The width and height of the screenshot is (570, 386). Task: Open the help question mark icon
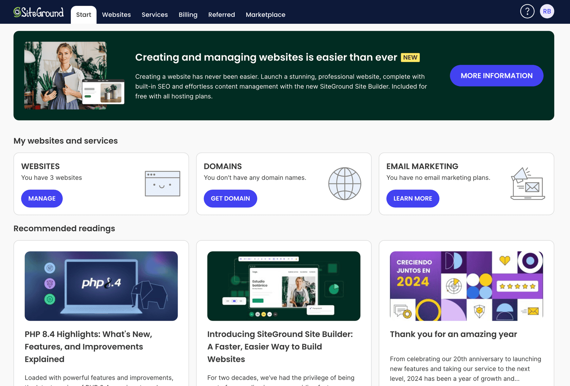tap(527, 11)
